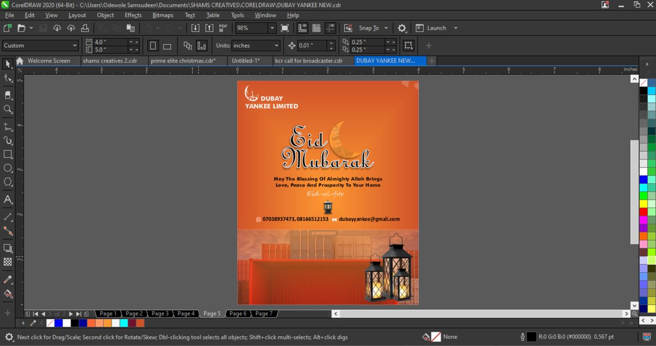
Task: Expand the zoom level 98% dropdown
Action: (x=272, y=28)
